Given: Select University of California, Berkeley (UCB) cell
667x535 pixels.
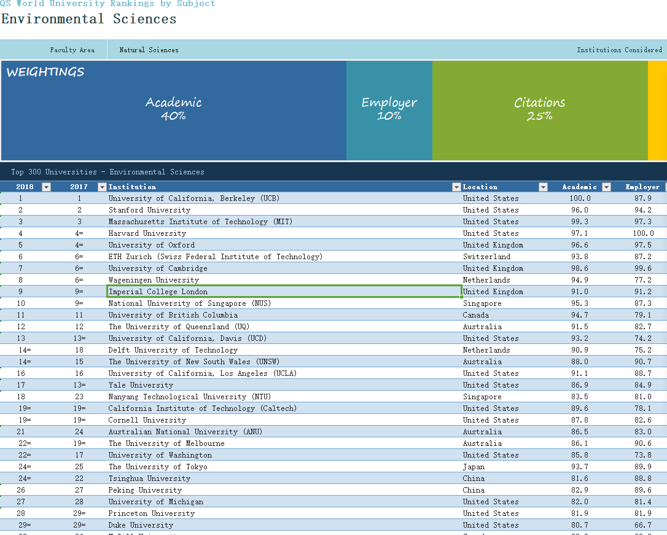Looking at the screenshot, I should point(284,198).
